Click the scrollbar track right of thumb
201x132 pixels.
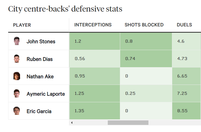coord(174,123)
